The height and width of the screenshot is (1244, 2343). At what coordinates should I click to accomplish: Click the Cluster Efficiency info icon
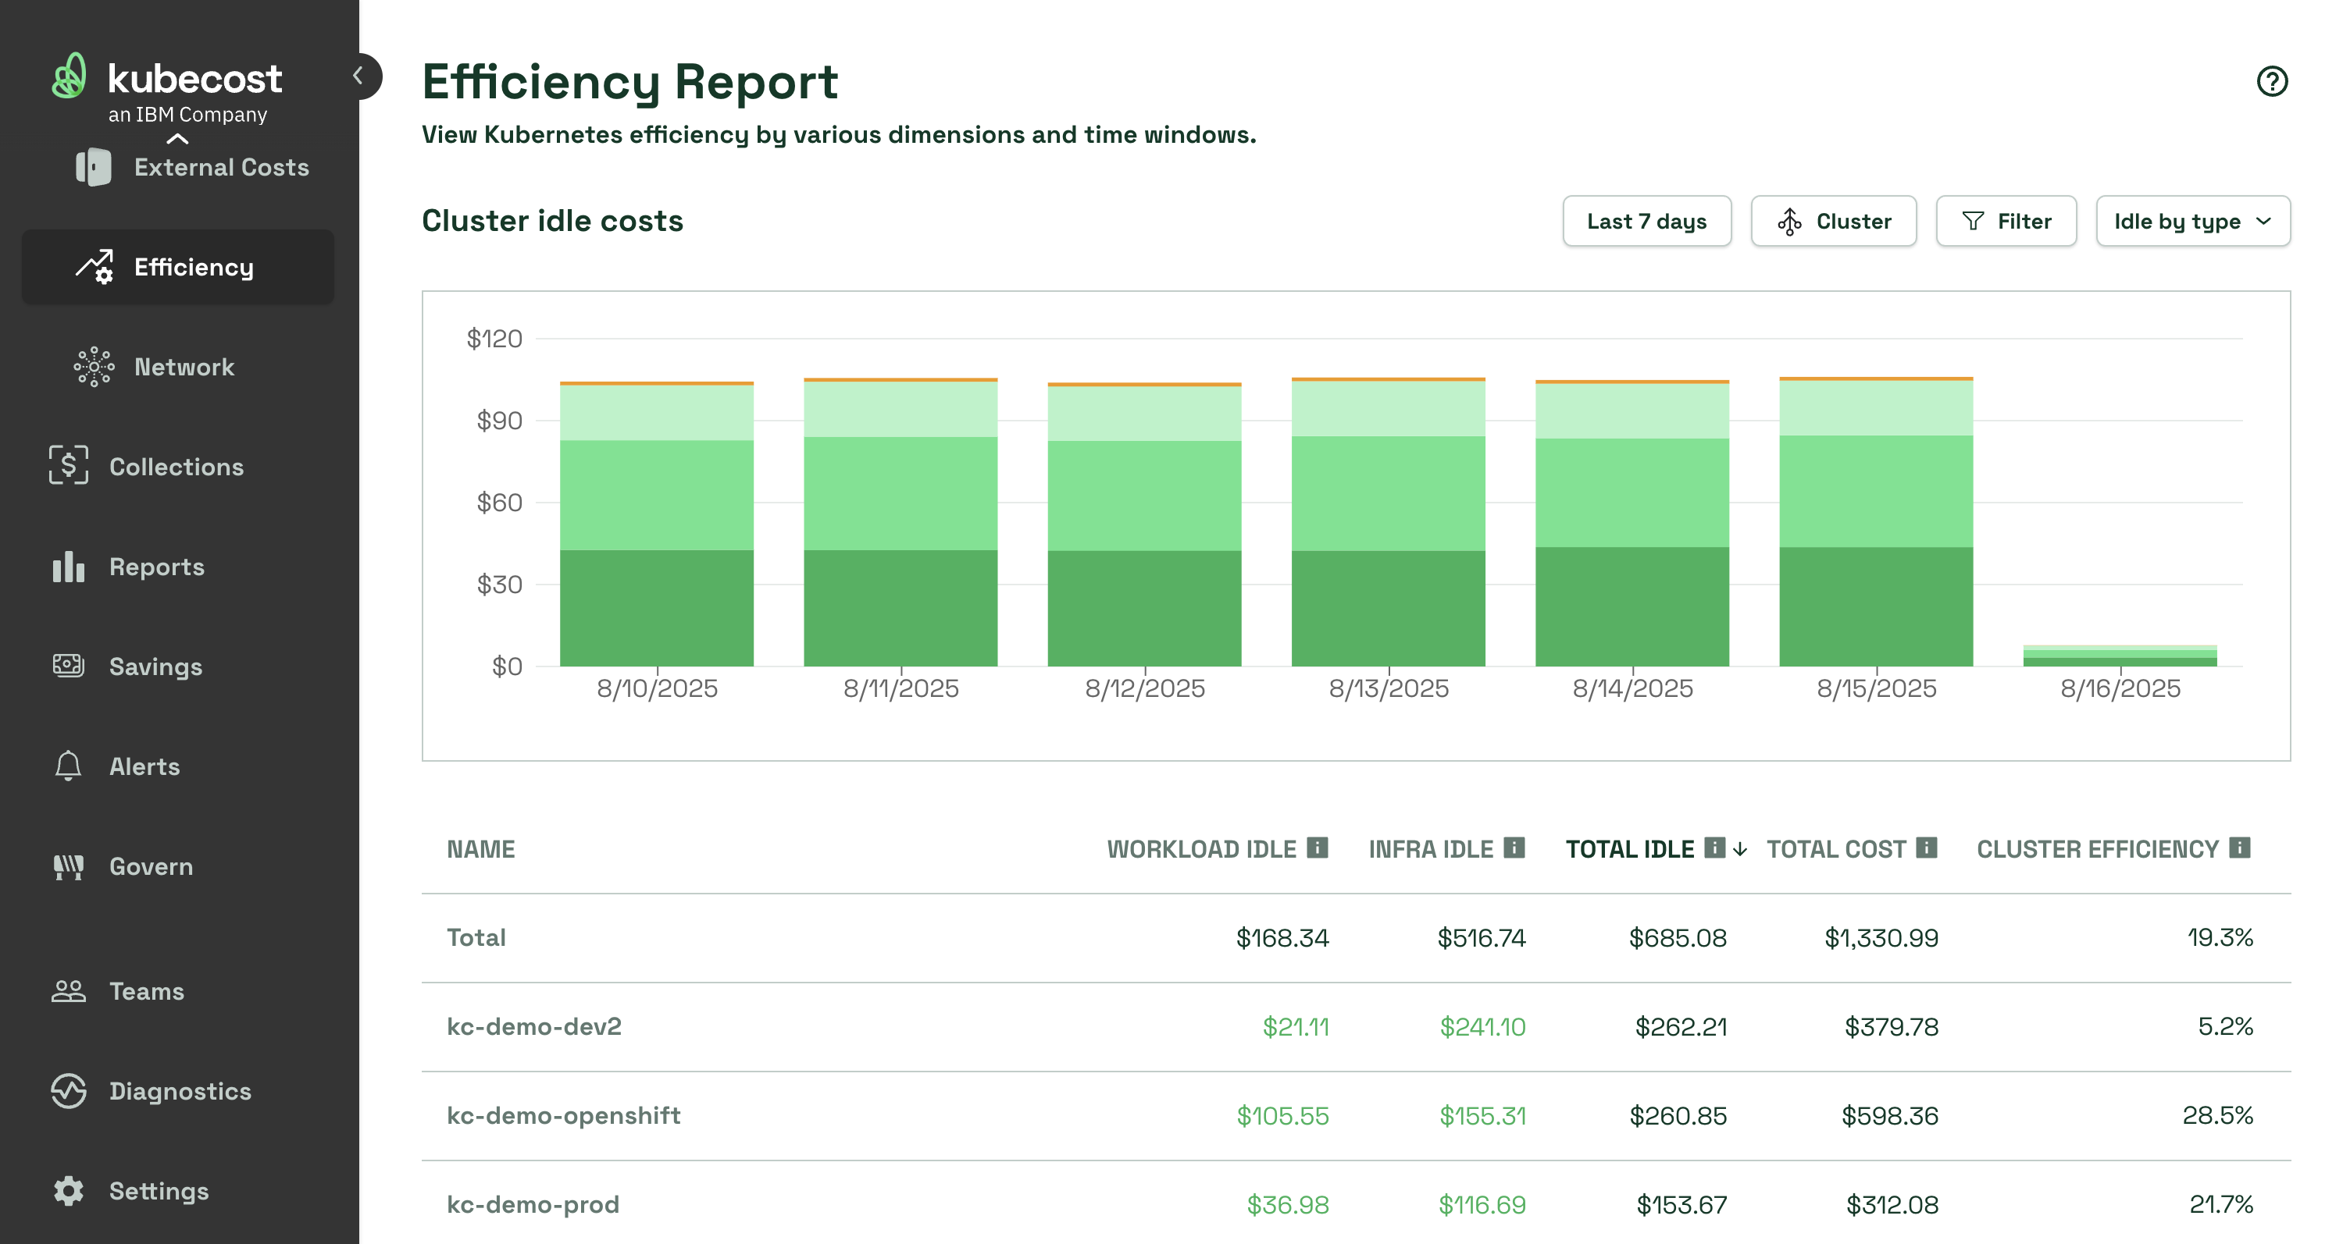click(x=2239, y=848)
